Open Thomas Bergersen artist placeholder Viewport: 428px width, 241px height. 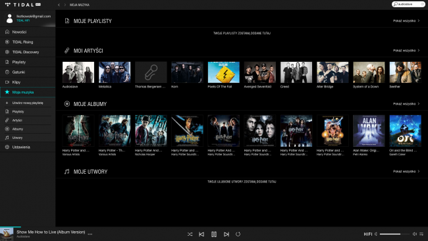[x=151, y=72]
